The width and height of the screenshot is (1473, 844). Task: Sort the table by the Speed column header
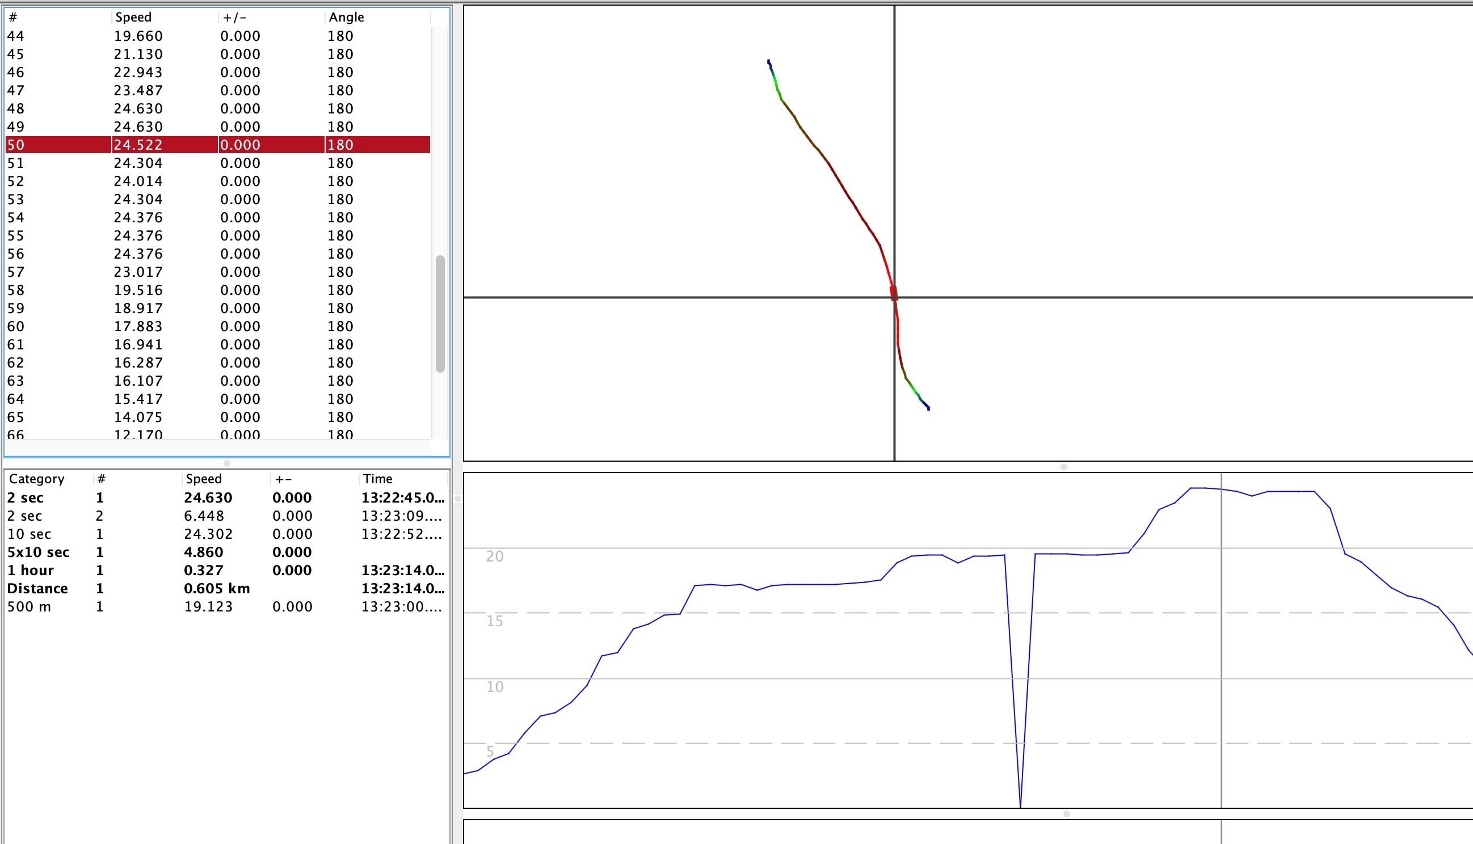click(133, 18)
